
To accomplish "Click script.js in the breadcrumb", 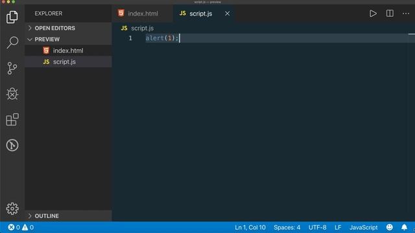I will click(x=143, y=28).
